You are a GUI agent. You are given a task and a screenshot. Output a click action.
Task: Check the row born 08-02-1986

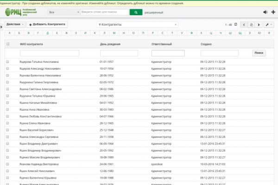pos(7,89)
